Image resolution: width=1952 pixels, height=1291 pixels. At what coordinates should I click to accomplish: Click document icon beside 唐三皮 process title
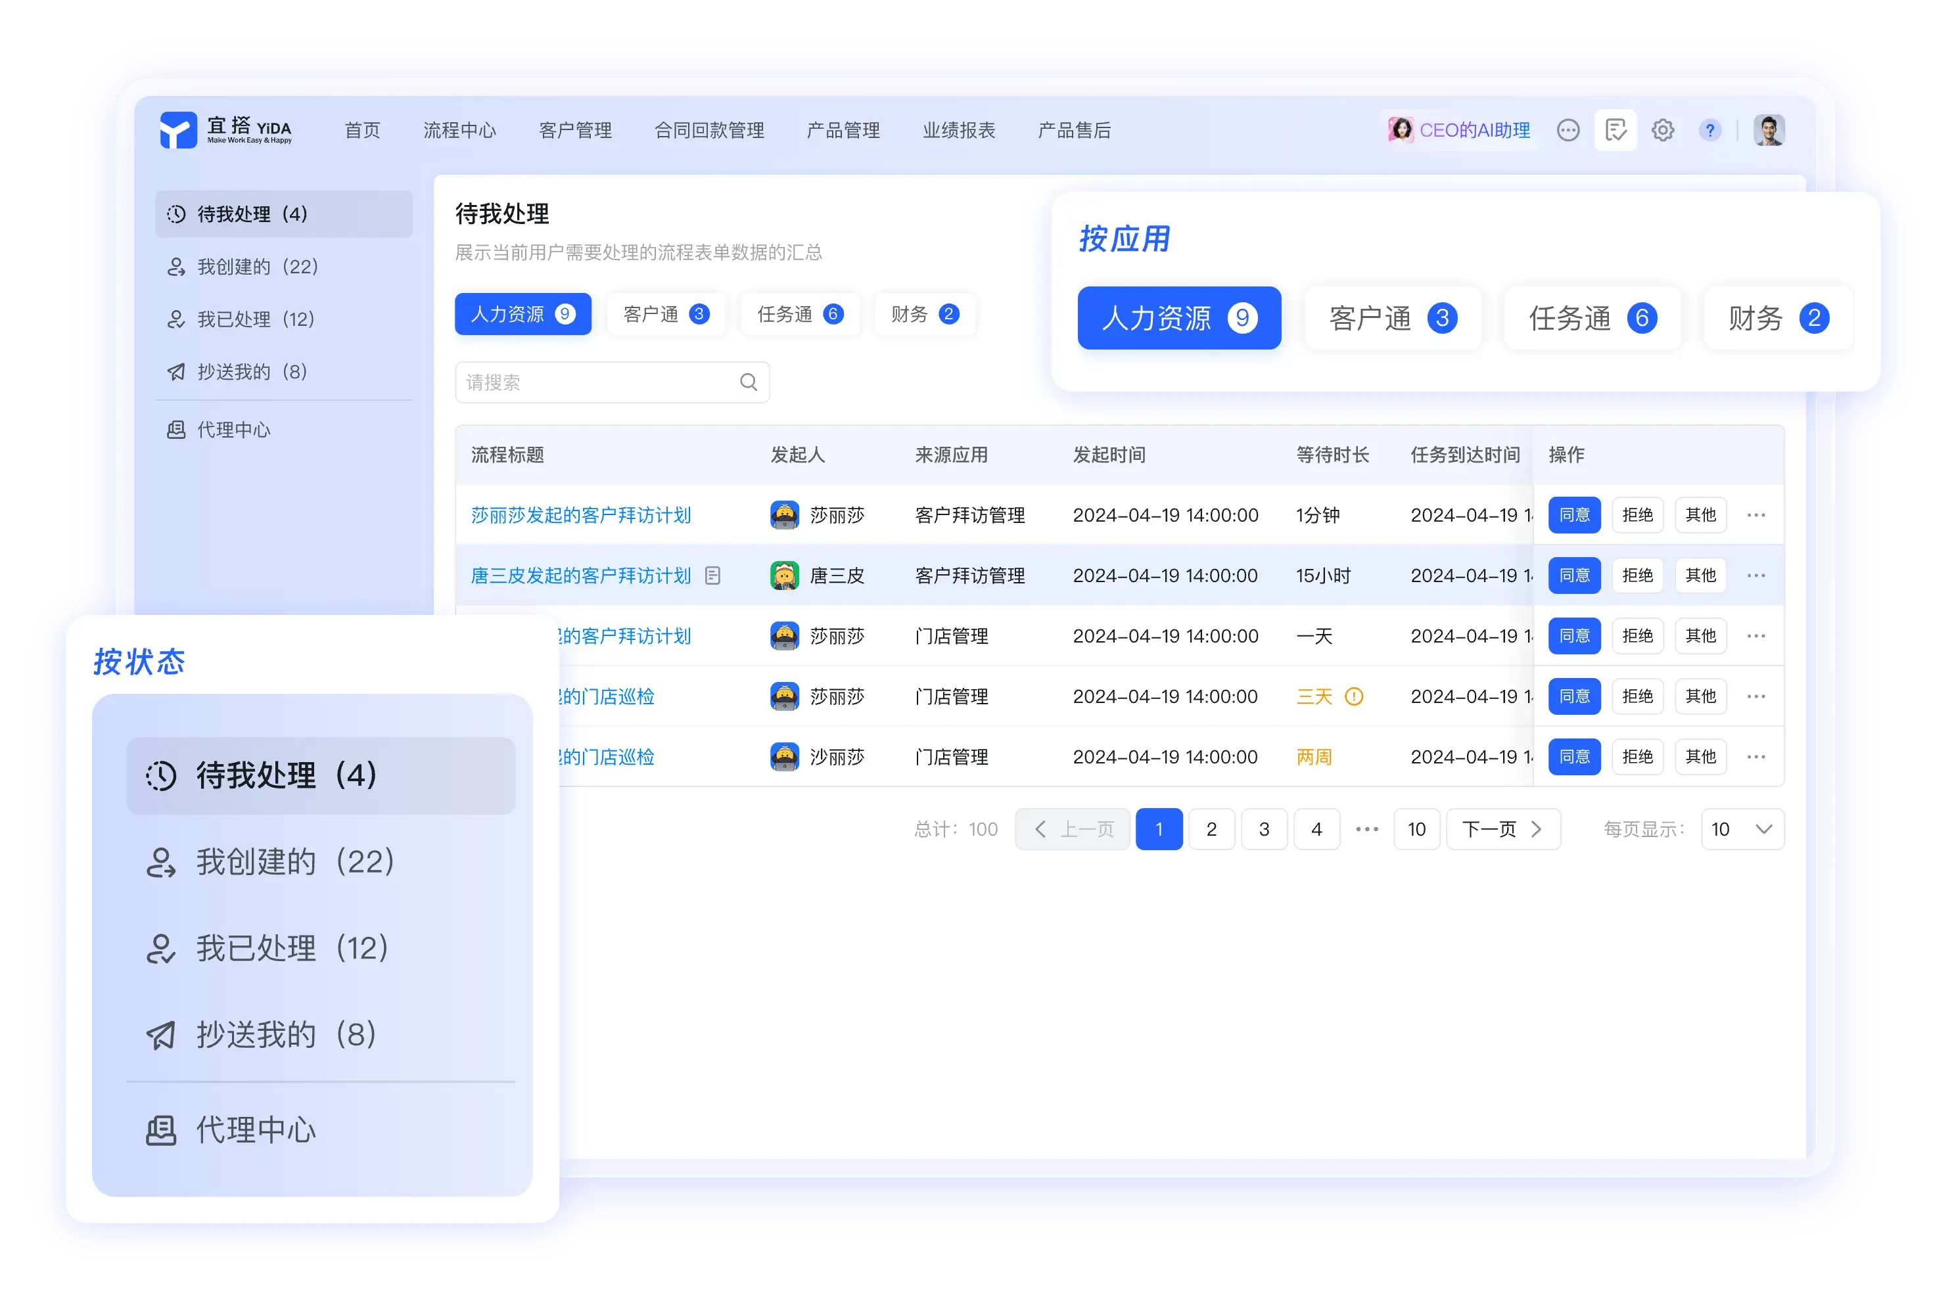(x=713, y=576)
